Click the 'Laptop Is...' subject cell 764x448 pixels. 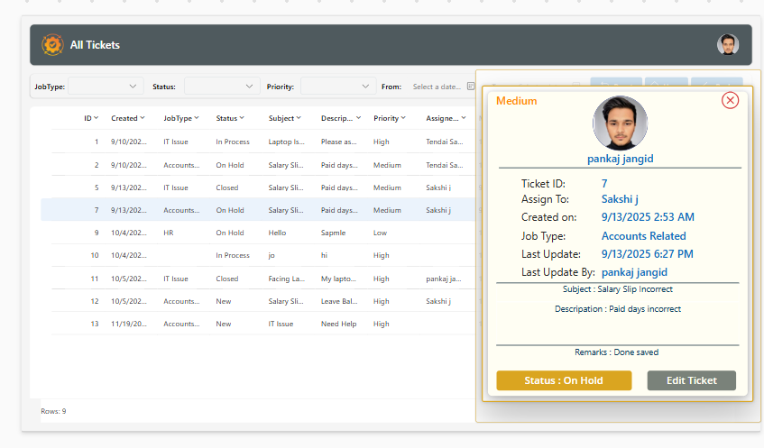point(286,142)
